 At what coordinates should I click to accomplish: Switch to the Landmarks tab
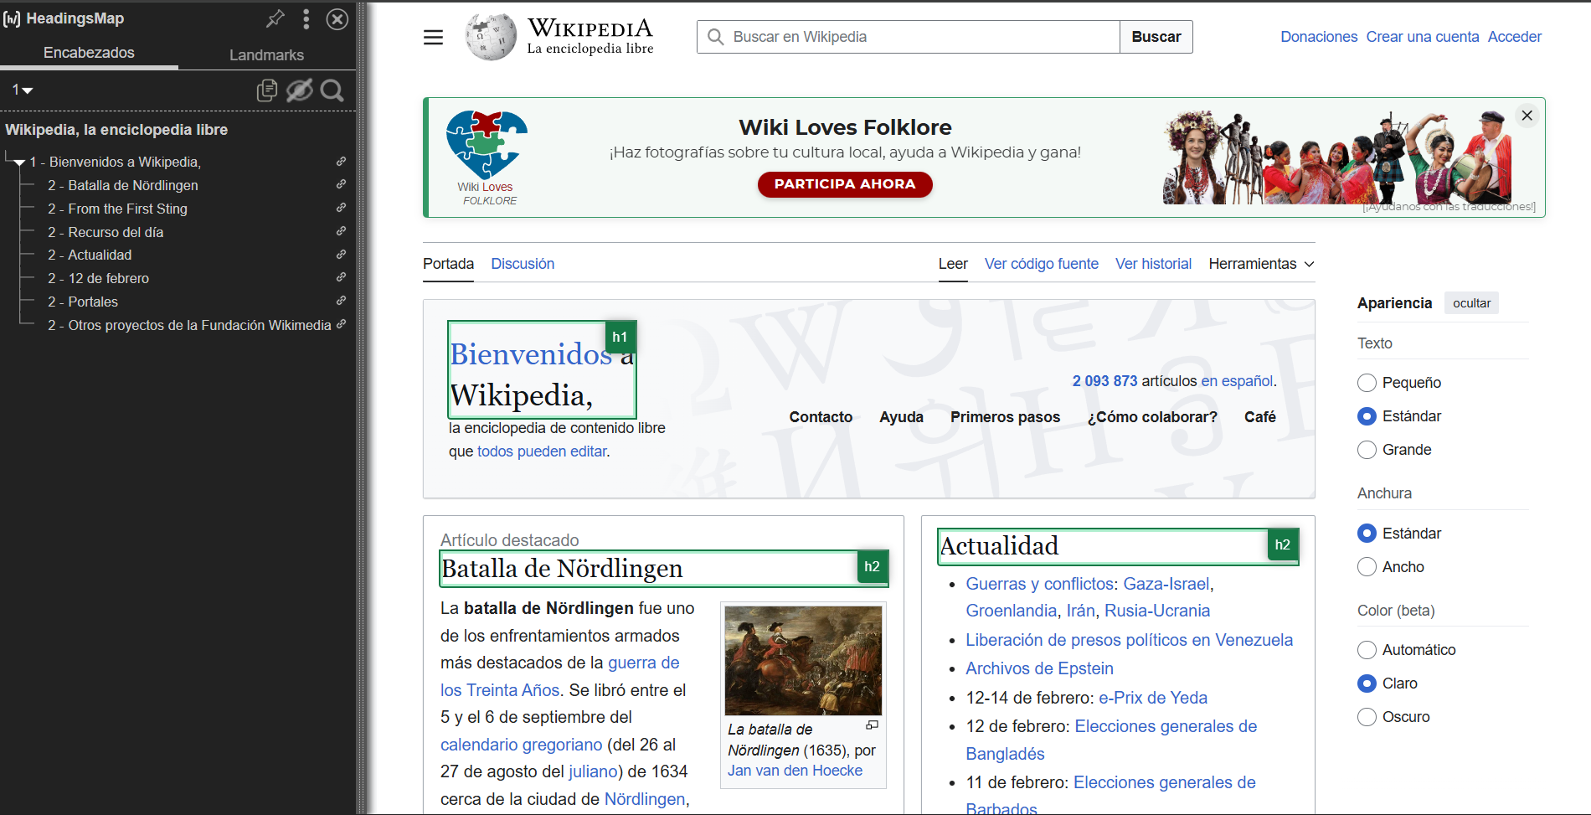(x=266, y=54)
